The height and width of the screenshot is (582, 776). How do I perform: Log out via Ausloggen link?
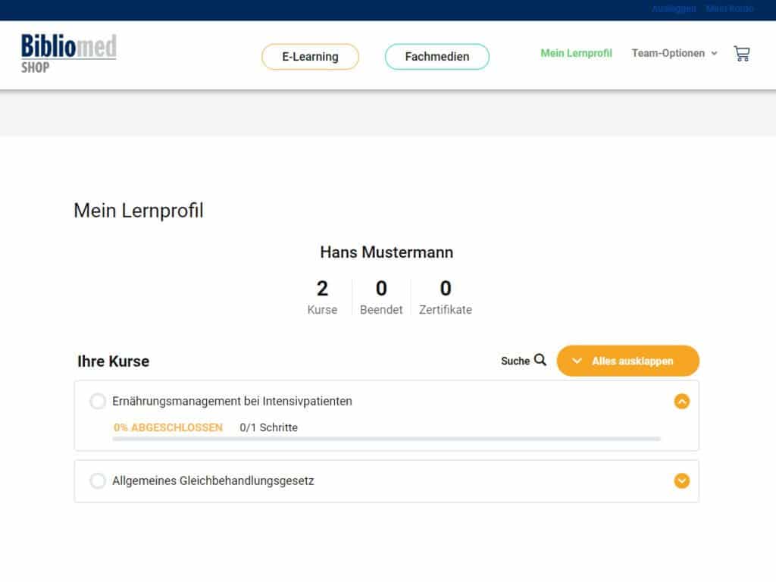click(673, 9)
